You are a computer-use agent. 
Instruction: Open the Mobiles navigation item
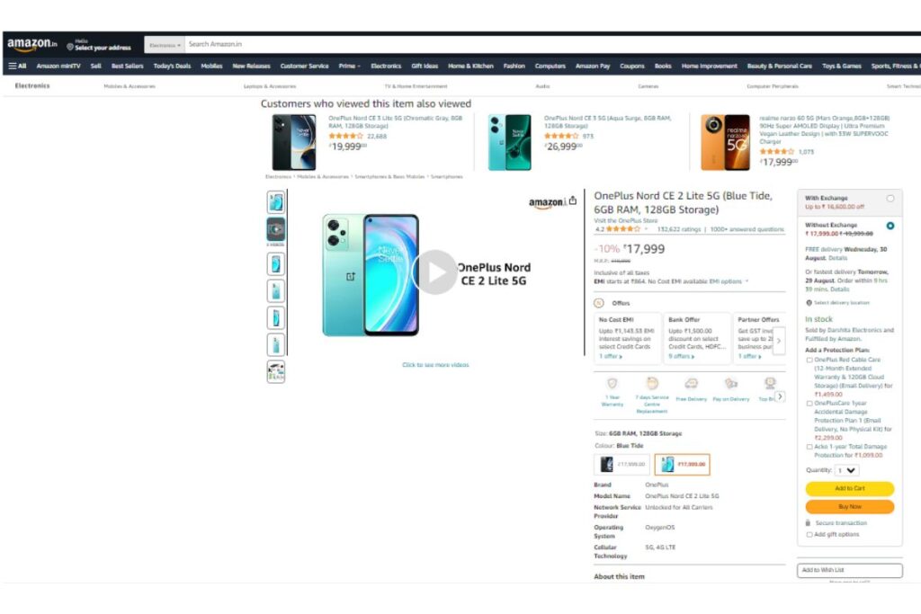tap(211, 66)
